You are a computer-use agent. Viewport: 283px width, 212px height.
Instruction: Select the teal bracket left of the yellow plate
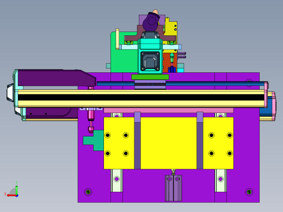pyautogui.click(x=94, y=140)
